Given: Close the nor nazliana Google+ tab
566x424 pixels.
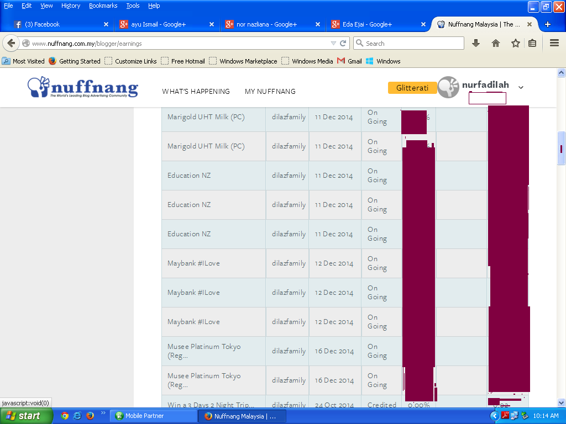Looking at the screenshot, I should 318,24.
